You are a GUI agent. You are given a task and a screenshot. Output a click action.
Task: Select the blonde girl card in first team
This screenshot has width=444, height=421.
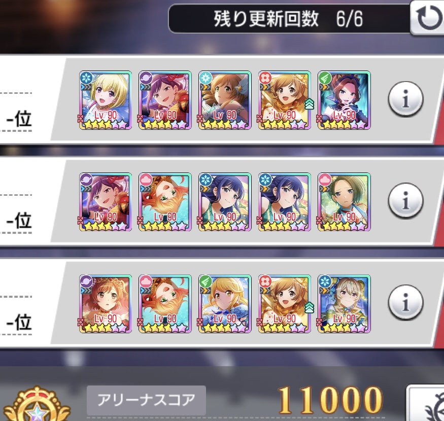pos(105,100)
